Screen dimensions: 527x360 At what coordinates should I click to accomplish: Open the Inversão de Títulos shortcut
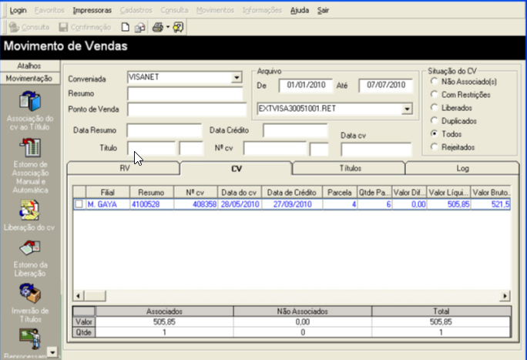(x=30, y=303)
